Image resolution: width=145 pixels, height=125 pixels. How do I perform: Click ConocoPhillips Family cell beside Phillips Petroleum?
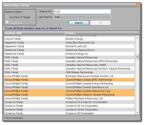point(34,98)
